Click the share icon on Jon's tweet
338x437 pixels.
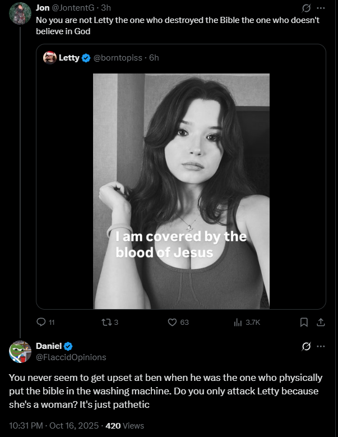pos(321,322)
